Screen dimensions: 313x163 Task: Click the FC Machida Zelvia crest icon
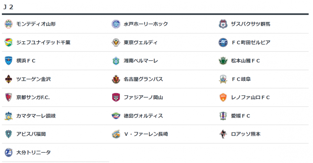click(x=223, y=42)
